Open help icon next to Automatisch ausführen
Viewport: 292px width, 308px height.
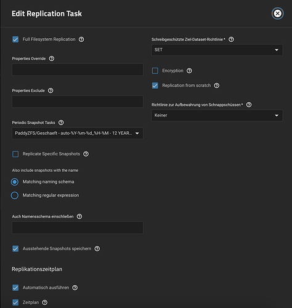(x=75, y=288)
